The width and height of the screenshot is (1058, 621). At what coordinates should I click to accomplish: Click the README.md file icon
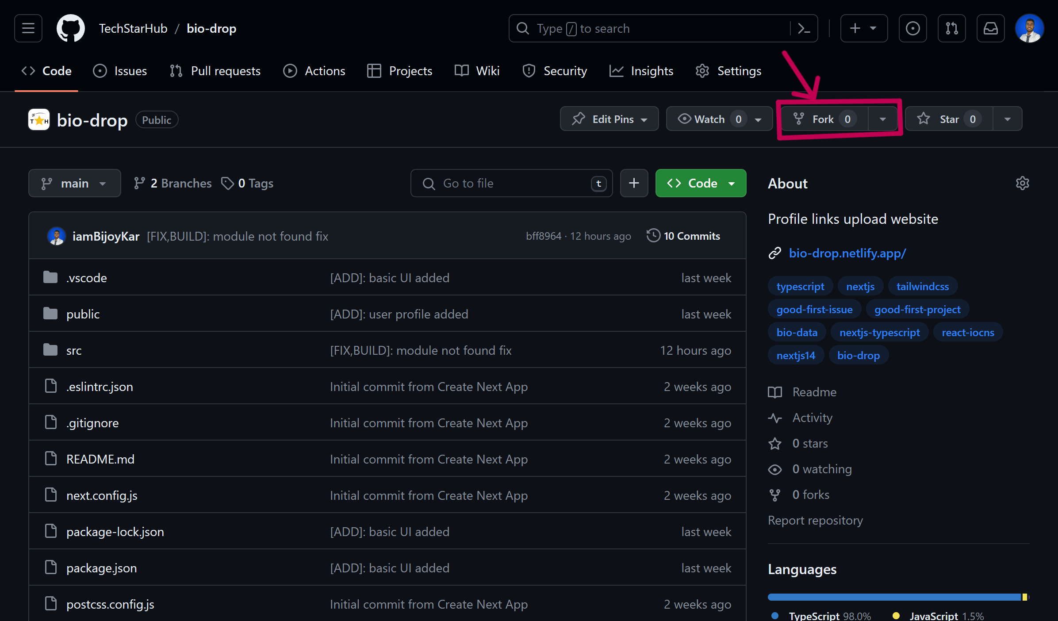51,459
